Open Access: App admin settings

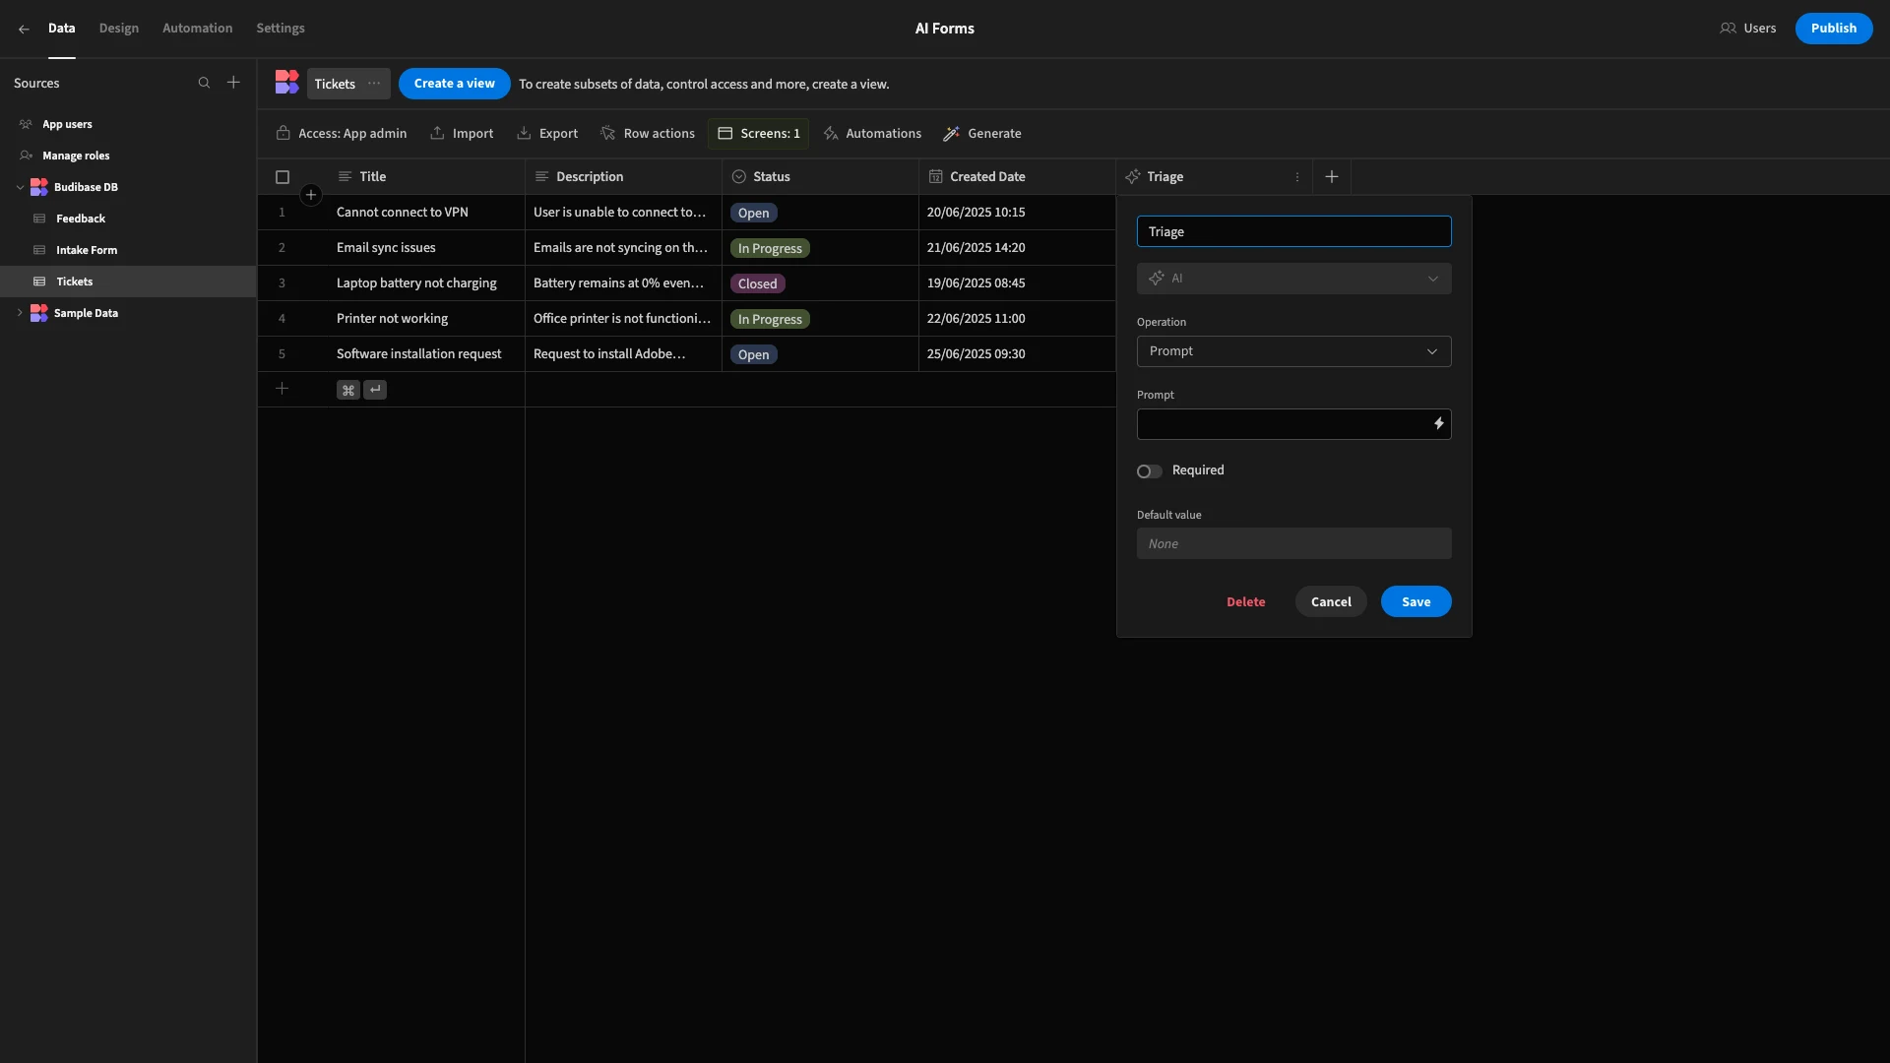(x=342, y=134)
